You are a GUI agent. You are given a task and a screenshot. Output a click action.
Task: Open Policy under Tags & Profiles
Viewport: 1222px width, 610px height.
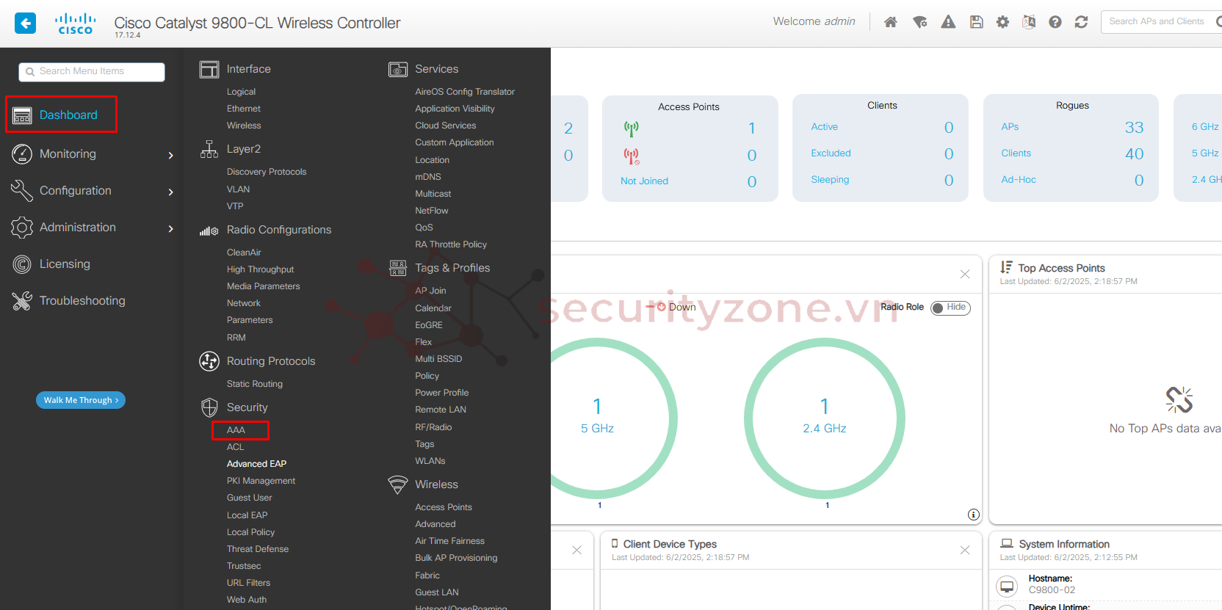click(427, 376)
